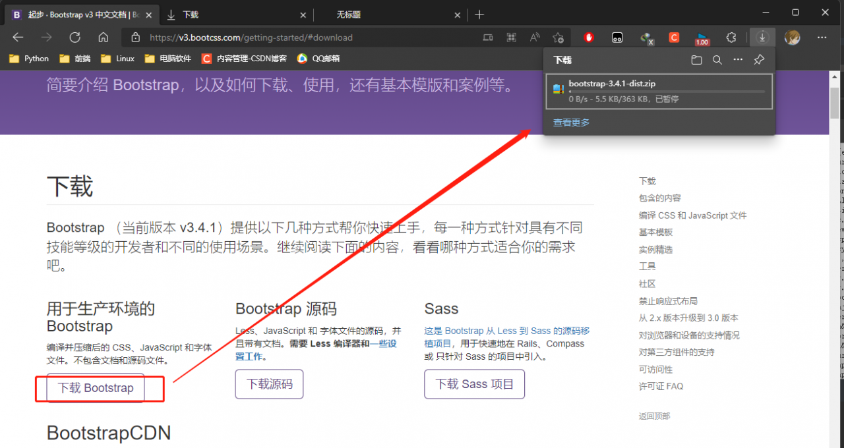The image size is (844, 448).
Task: Open the 前端 bookmarks folder
Action: coord(75,59)
